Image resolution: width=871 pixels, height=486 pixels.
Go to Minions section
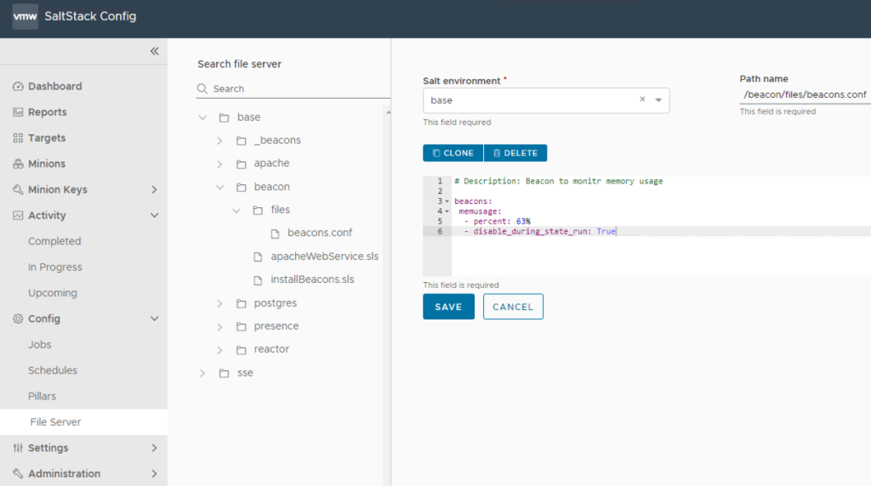tap(46, 163)
